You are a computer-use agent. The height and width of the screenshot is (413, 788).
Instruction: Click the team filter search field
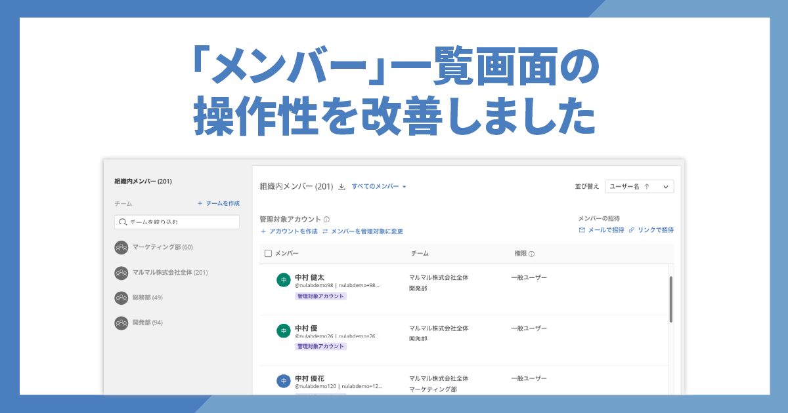177,222
